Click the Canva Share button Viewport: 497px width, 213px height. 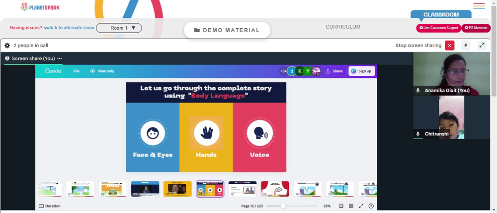point(334,71)
